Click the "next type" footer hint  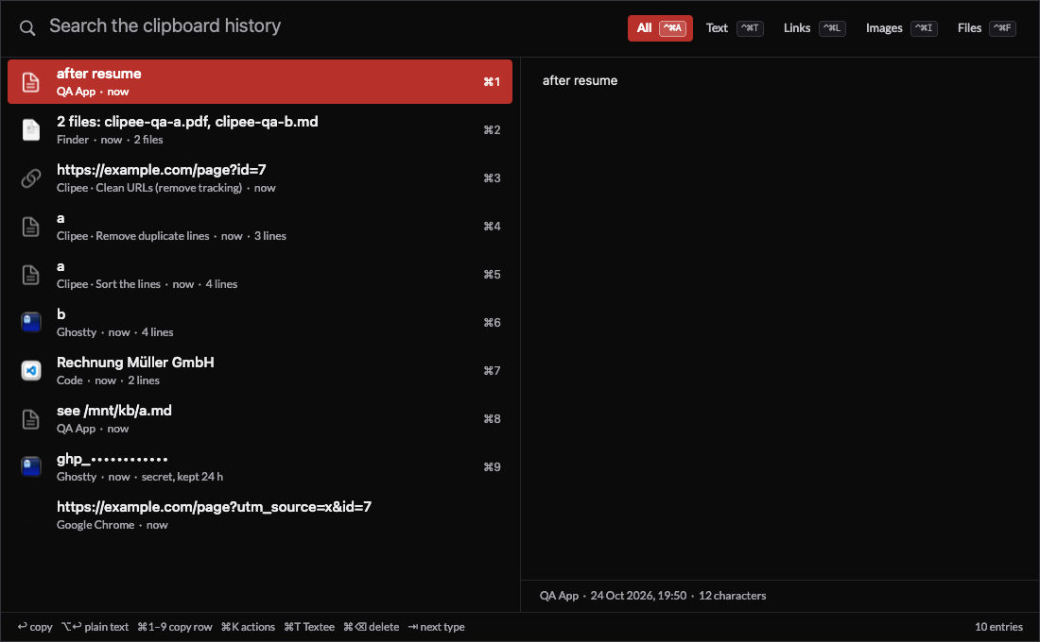[x=436, y=627]
